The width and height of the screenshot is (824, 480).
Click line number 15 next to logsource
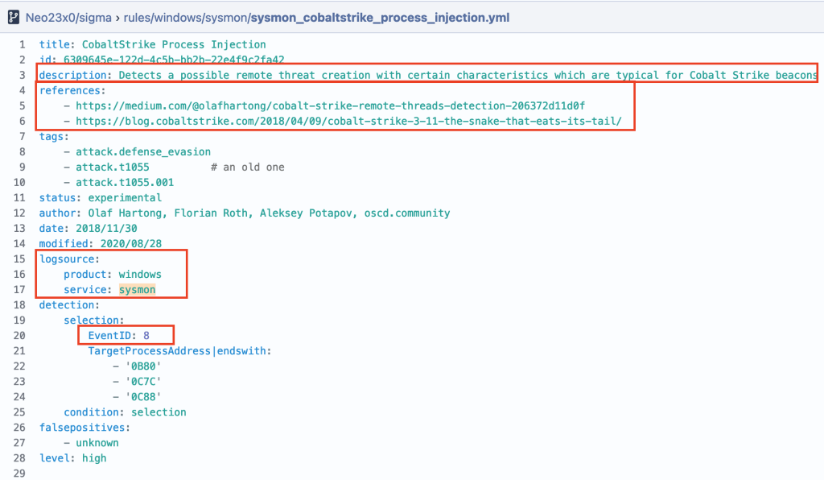pos(22,259)
